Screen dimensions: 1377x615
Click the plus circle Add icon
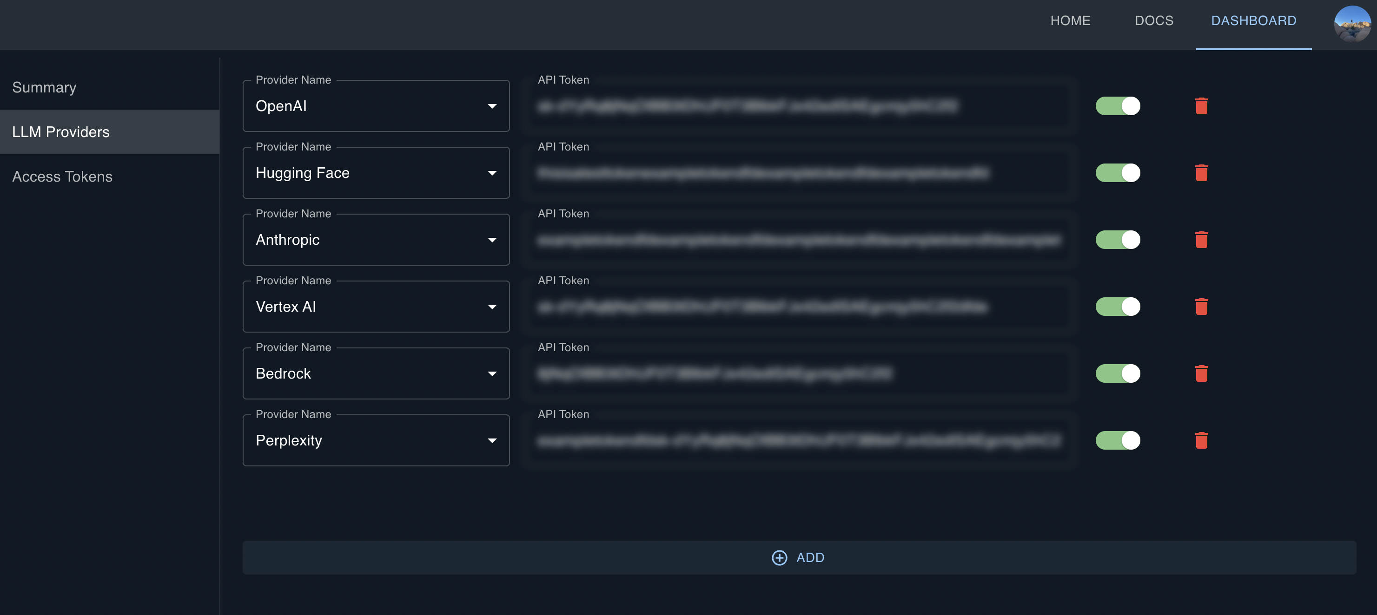779,557
